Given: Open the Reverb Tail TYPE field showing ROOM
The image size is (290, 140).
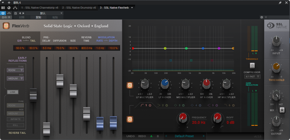Looking at the screenshot, I should point(15,105).
